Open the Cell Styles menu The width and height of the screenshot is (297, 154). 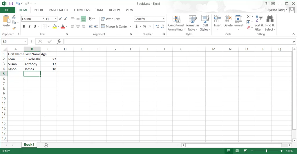pos(205,23)
